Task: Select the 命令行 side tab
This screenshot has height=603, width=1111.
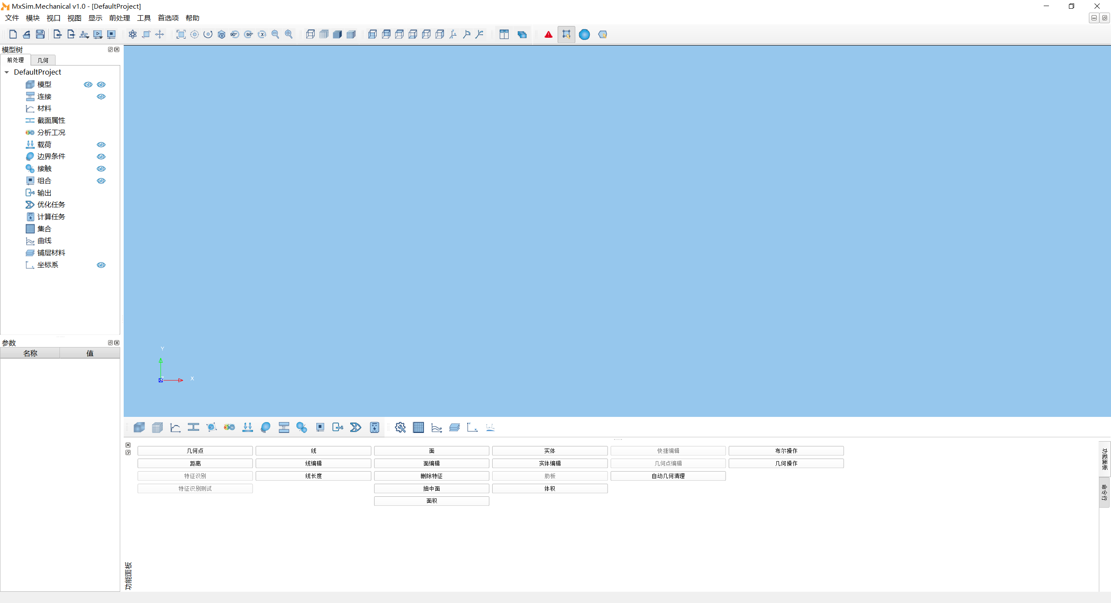Action: 1104,493
